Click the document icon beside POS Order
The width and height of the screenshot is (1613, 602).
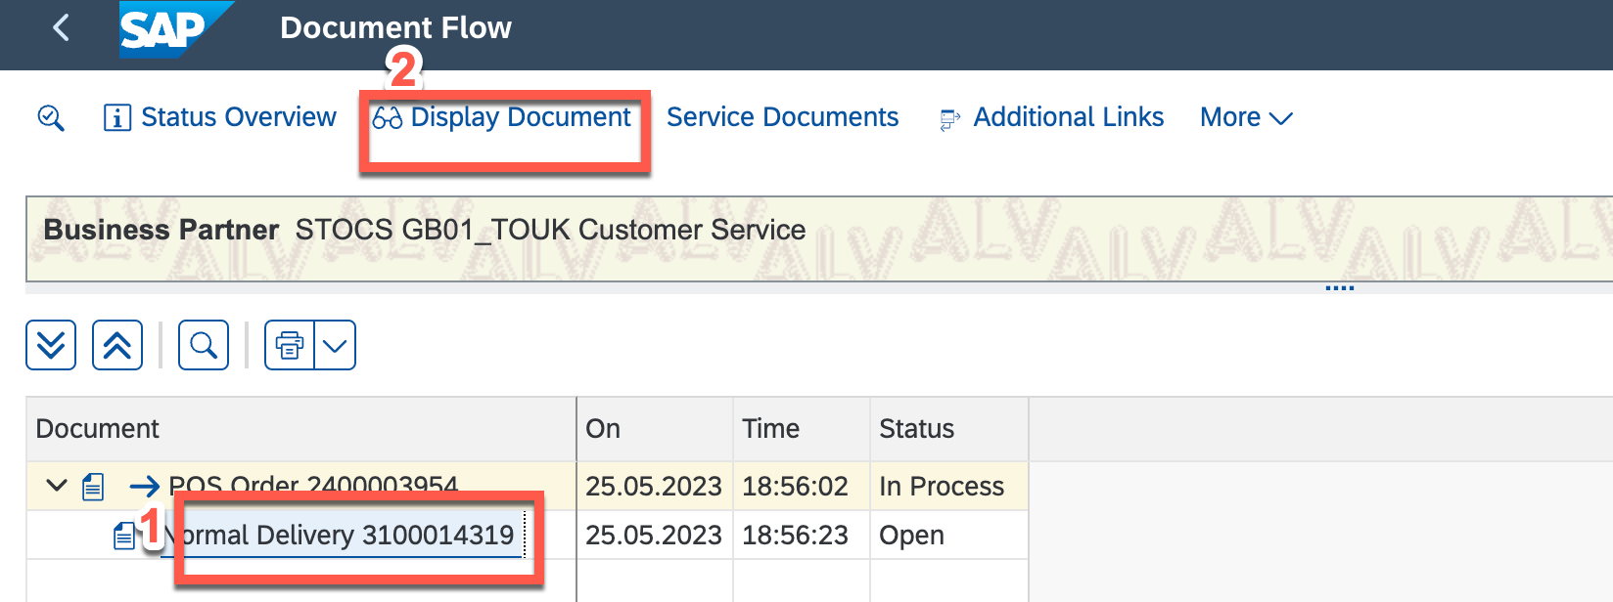coord(93,486)
